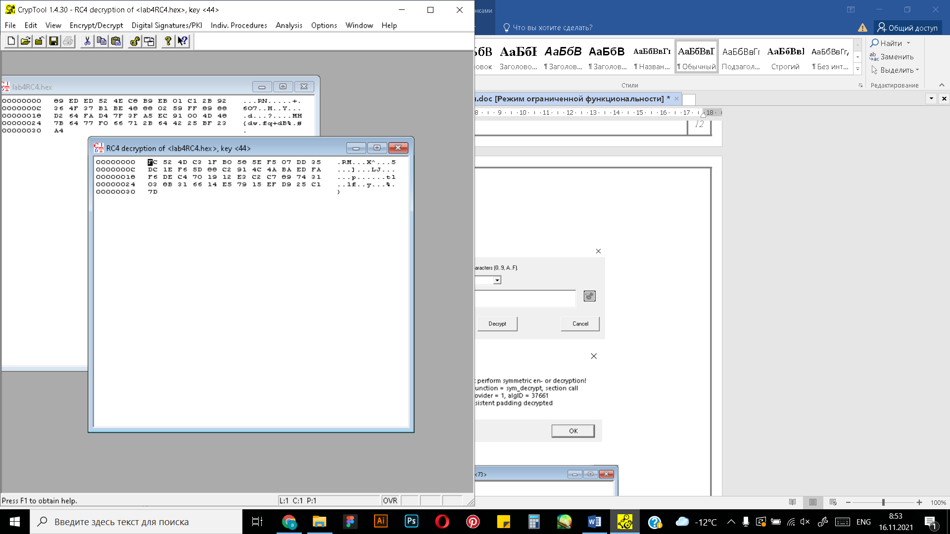Viewport: 950px width, 534px height.
Task: Click Найти in Word editing group
Action: (x=886, y=43)
